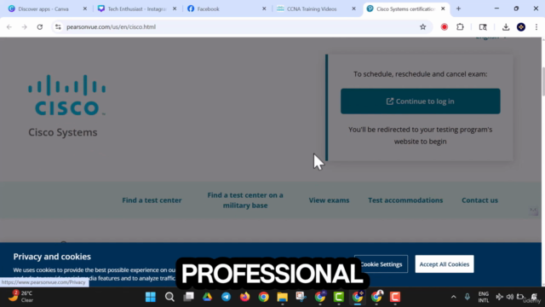The width and height of the screenshot is (545, 307).
Task: Expand the system tray hidden icons chevron
Action: [x=453, y=297]
